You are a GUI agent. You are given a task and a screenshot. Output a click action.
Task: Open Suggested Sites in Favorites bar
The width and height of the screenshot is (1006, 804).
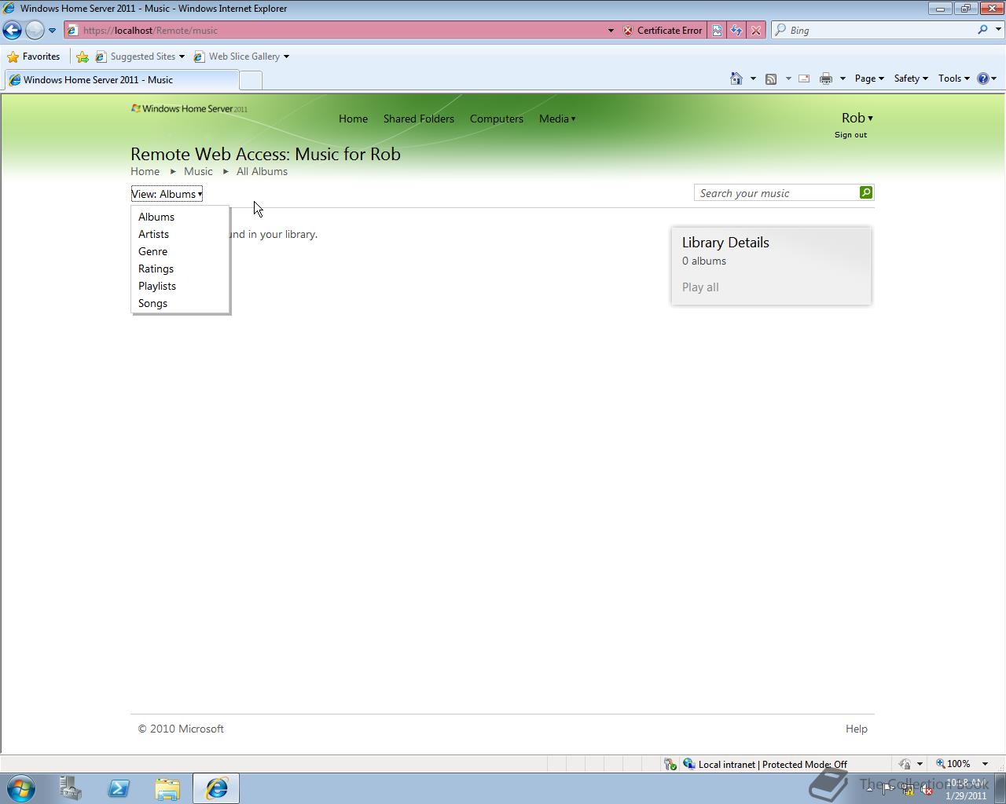tap(140, 57)
